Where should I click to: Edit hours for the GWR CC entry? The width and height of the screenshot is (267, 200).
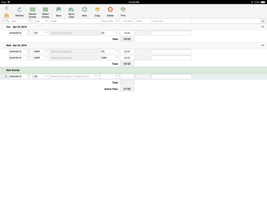(127, 52)
